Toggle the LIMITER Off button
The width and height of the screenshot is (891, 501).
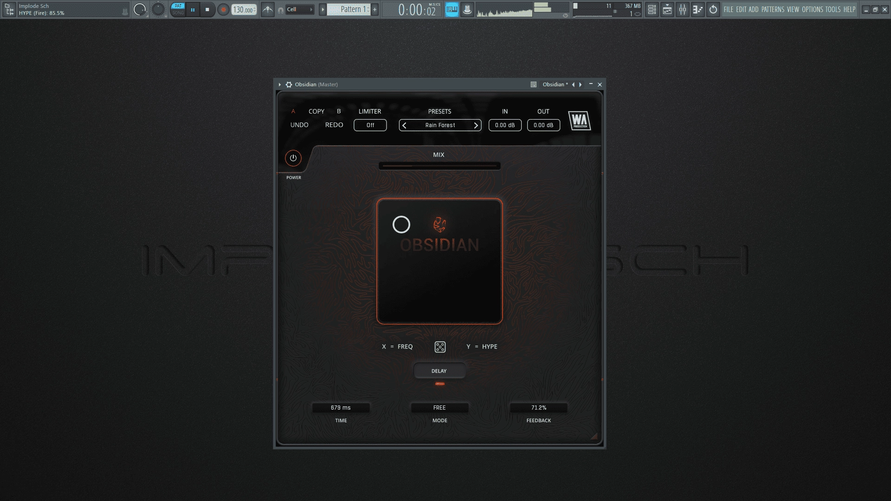(x=370, y=125)
